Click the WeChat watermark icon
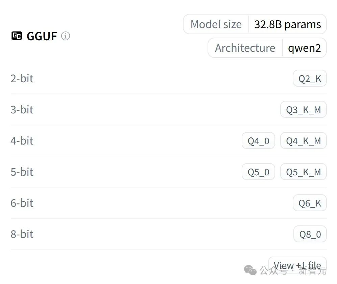The height and width of the screenshot is (284, 337). [x=250, y=270]
